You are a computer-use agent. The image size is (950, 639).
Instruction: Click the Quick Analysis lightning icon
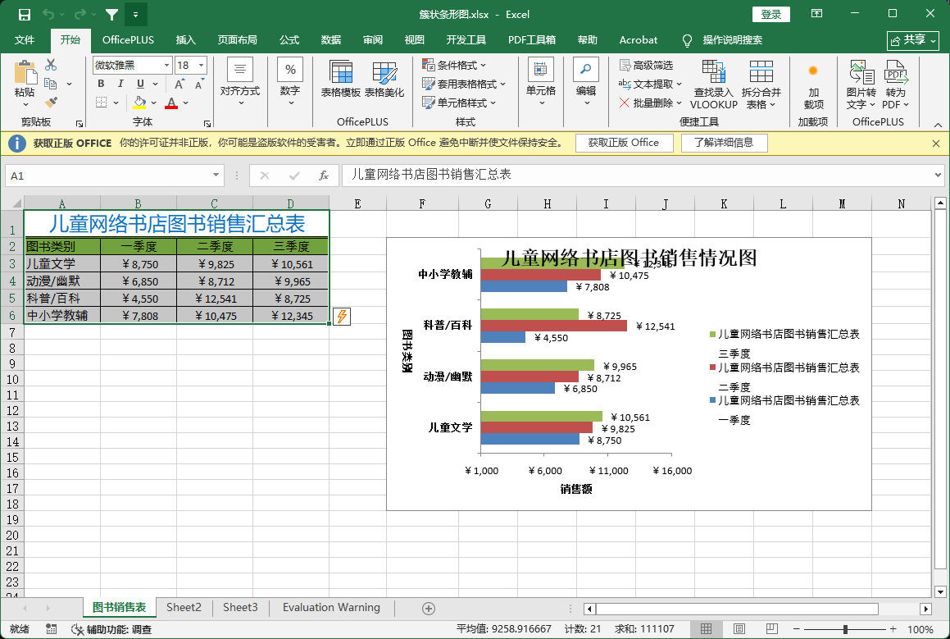(342, 316)
